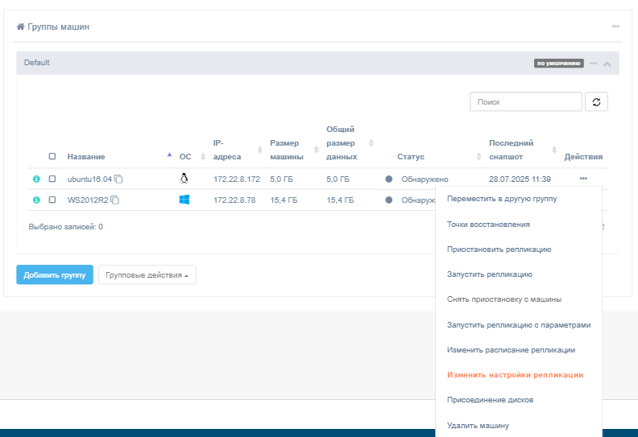
Task: Open the Групповые действия dropdown
Action: (147, 275)
